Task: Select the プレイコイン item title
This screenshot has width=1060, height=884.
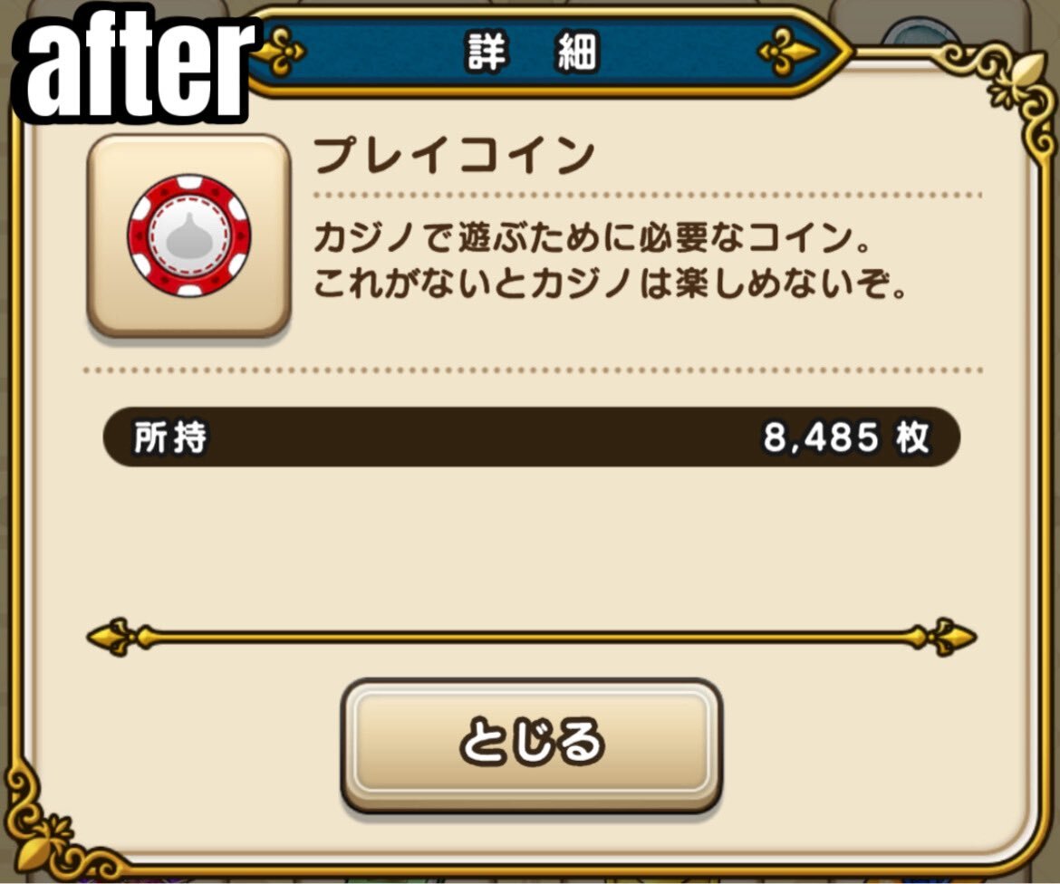Action: [454, 156]
